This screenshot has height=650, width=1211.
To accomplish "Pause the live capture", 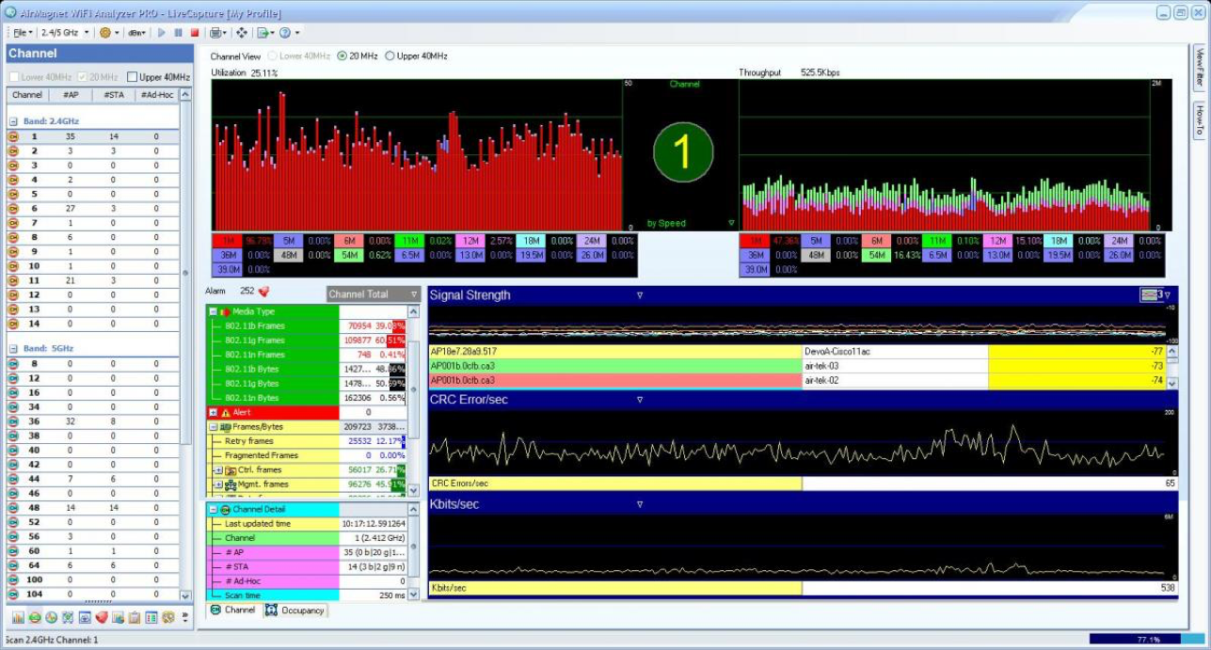I will coord(179,33).
